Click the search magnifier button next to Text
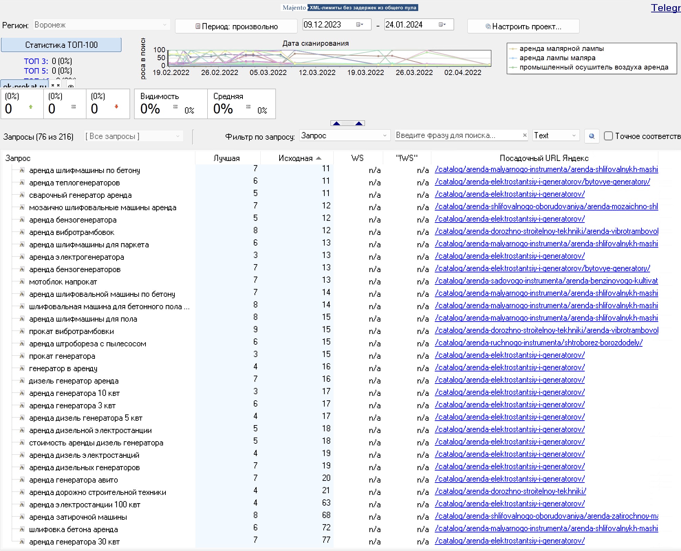The image size is (681, 551). 592,136
